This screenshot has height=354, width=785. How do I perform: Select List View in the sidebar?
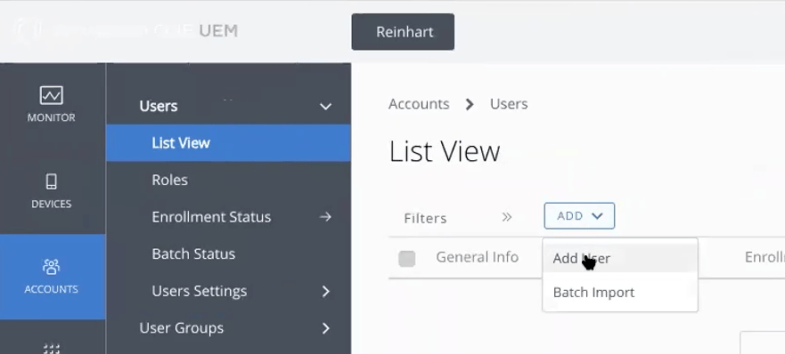[x=228, y=143]
